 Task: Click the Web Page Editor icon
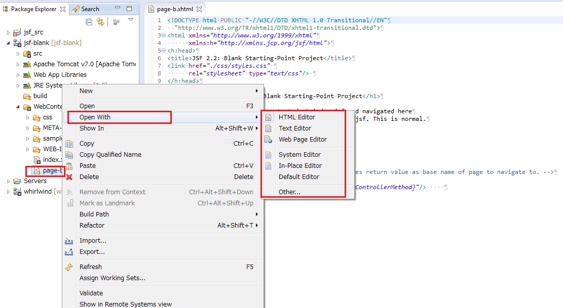(269, 140)
